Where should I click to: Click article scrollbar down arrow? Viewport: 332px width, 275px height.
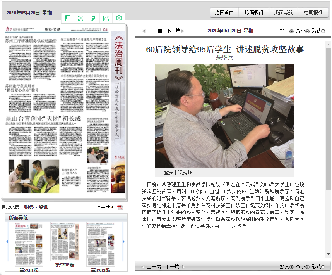(x=328, y=254)
